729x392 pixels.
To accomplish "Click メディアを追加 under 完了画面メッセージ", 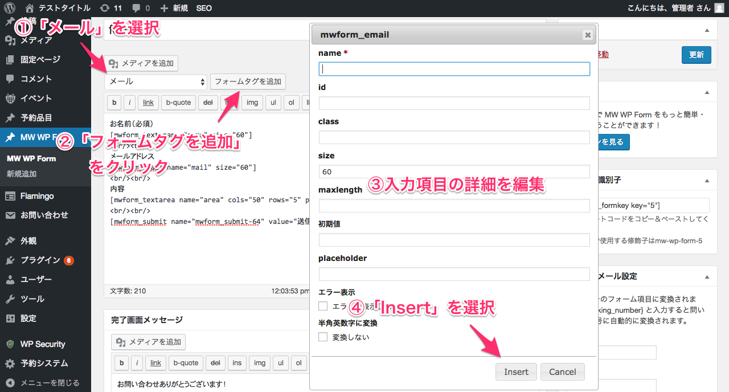I will pyautogui.click(x=148, y=342).
